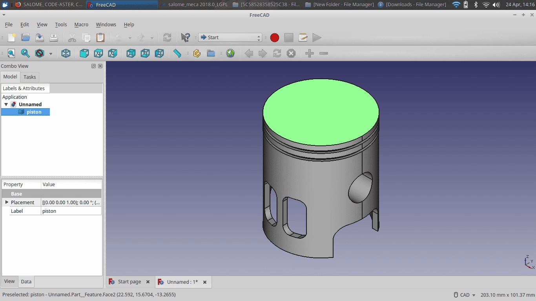This screenshot has width=536, height=301.
Task: Close the Combo View panel
Action: tap(100, 66)
